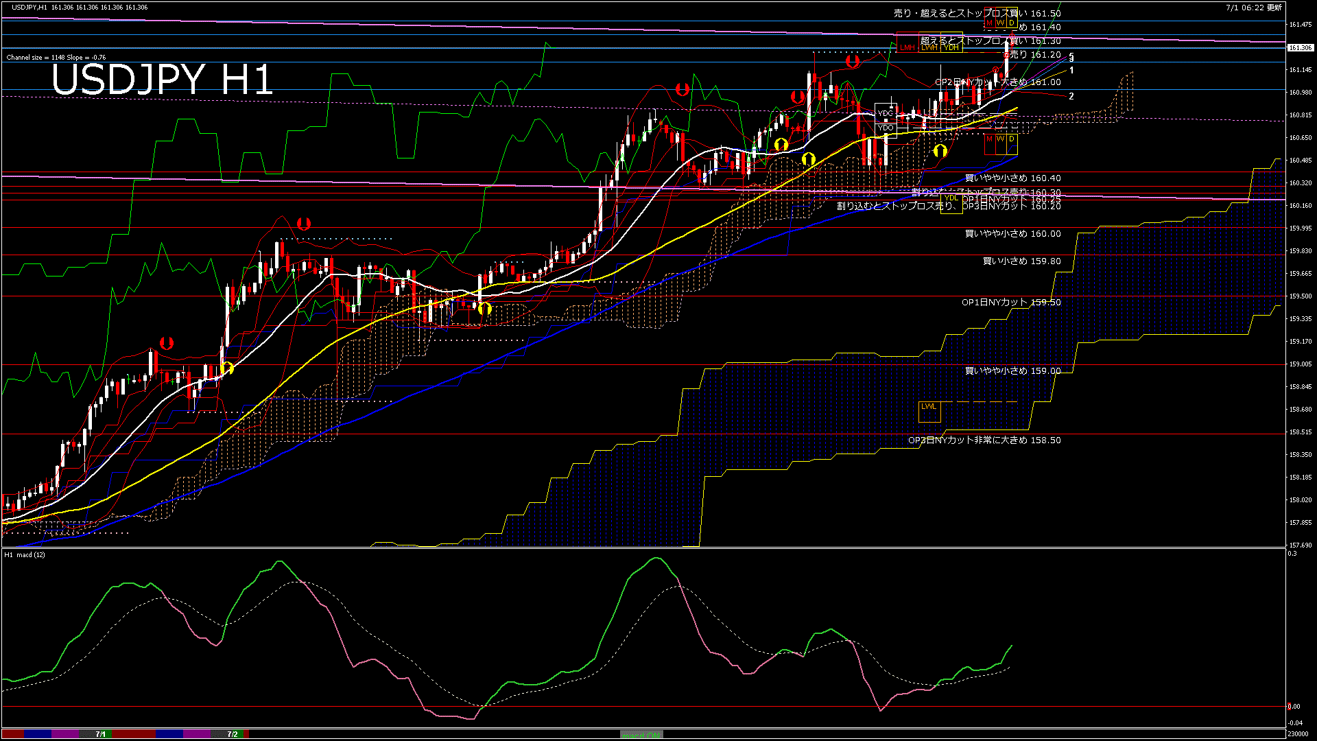Click the 'OP2日NYカット大きめ 161.00' label
Image resolution: width=1317 pixels, height=741 pixels.
pyautogui.click(x=998, y=82)
